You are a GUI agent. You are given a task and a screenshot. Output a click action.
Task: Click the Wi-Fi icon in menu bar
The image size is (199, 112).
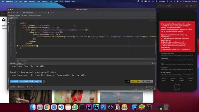coord(168,1)
